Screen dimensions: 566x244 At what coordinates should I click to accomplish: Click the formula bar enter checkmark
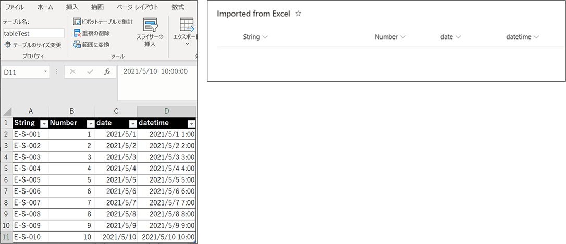pos(90,72)
